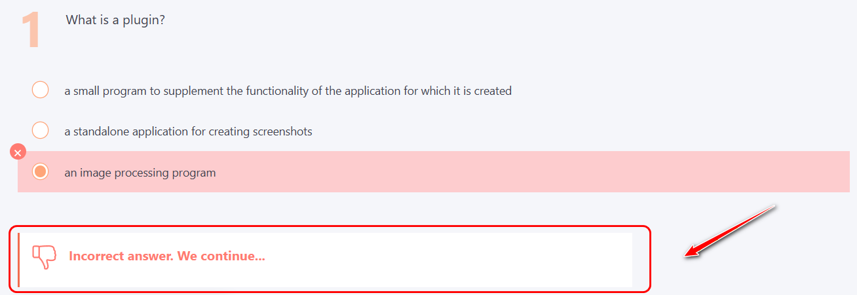Click 'a standalone application for creating screenshots' text

188,131
